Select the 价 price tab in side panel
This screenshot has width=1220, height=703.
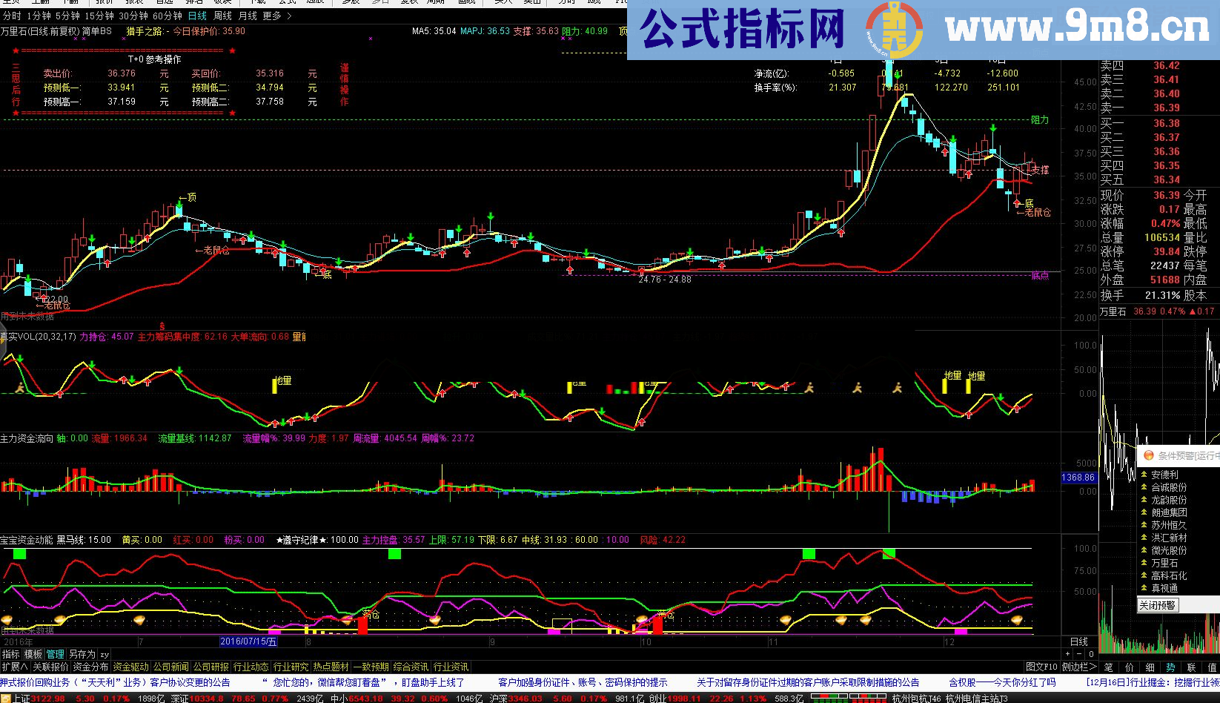pyautogui.click(x=1129, y=667)
